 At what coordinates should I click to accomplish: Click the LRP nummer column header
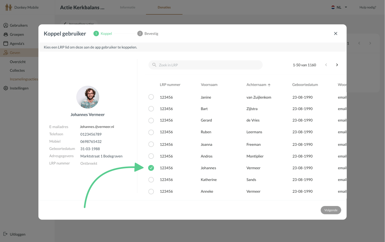[x=170, y=85]
